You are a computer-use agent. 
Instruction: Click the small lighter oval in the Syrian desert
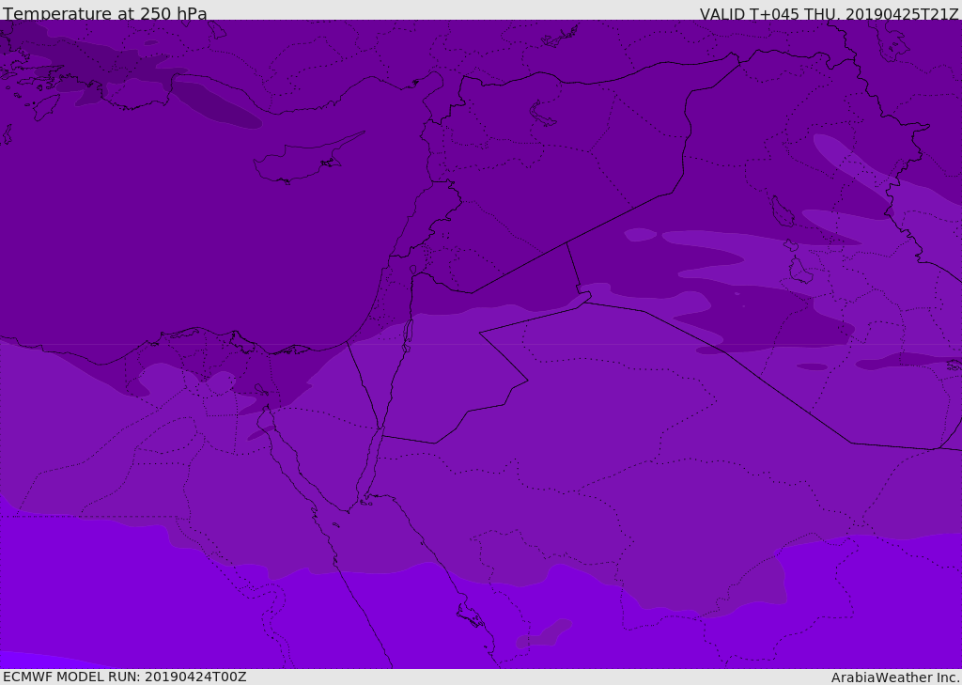click(x=641, y=235)
